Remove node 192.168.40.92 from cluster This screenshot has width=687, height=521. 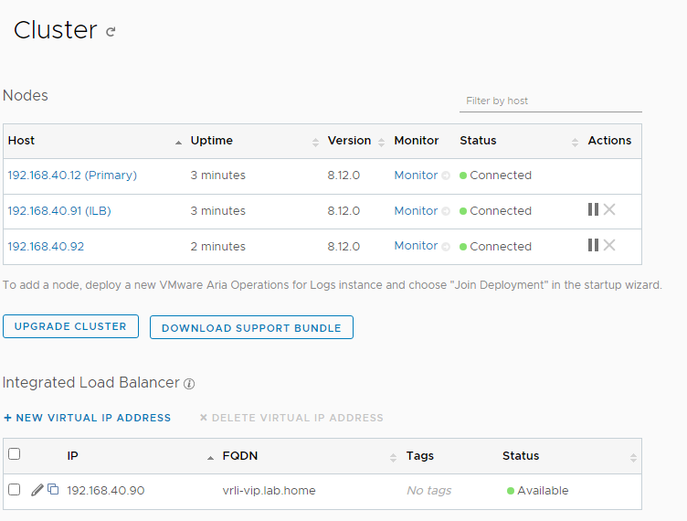point(609,245)
